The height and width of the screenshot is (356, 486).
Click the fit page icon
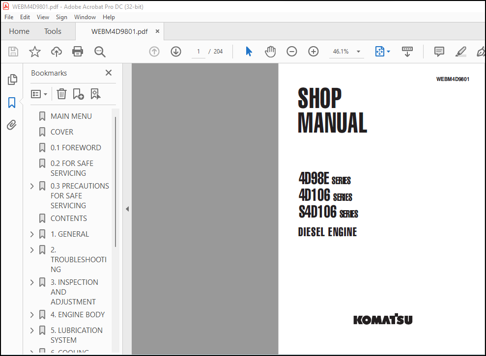pyautogui.click(x=380, y=52)
